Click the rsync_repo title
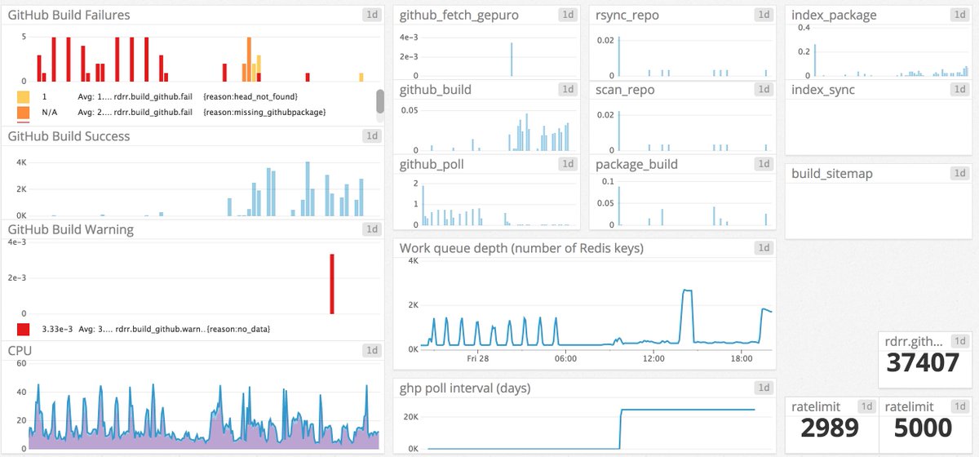The image size is (979, 457). (x=627, y=16)
